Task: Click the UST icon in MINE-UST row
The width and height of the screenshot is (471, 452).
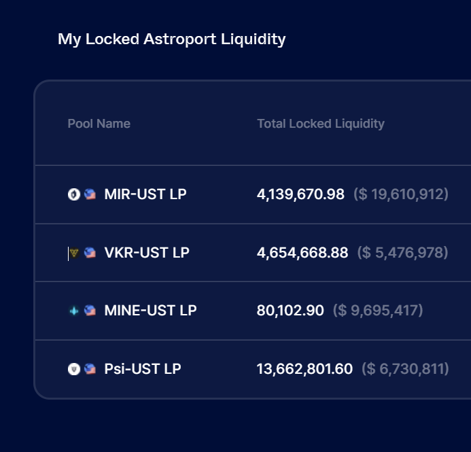Action: [x=90, y=311]
